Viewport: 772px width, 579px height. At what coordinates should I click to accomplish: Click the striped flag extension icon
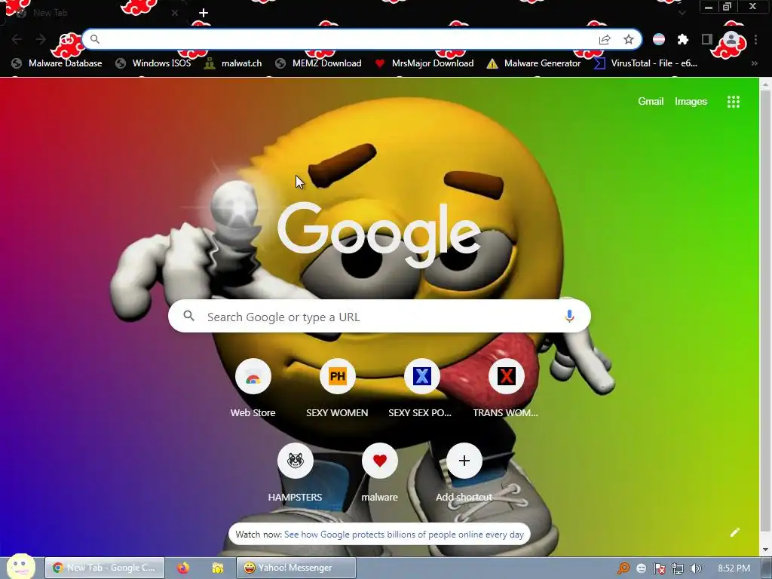point(659,39)
